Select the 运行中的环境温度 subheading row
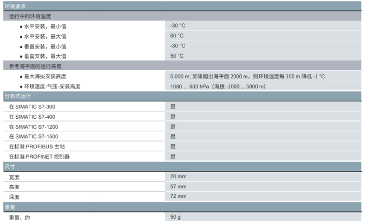367x221 pixels. pos(30,16)
